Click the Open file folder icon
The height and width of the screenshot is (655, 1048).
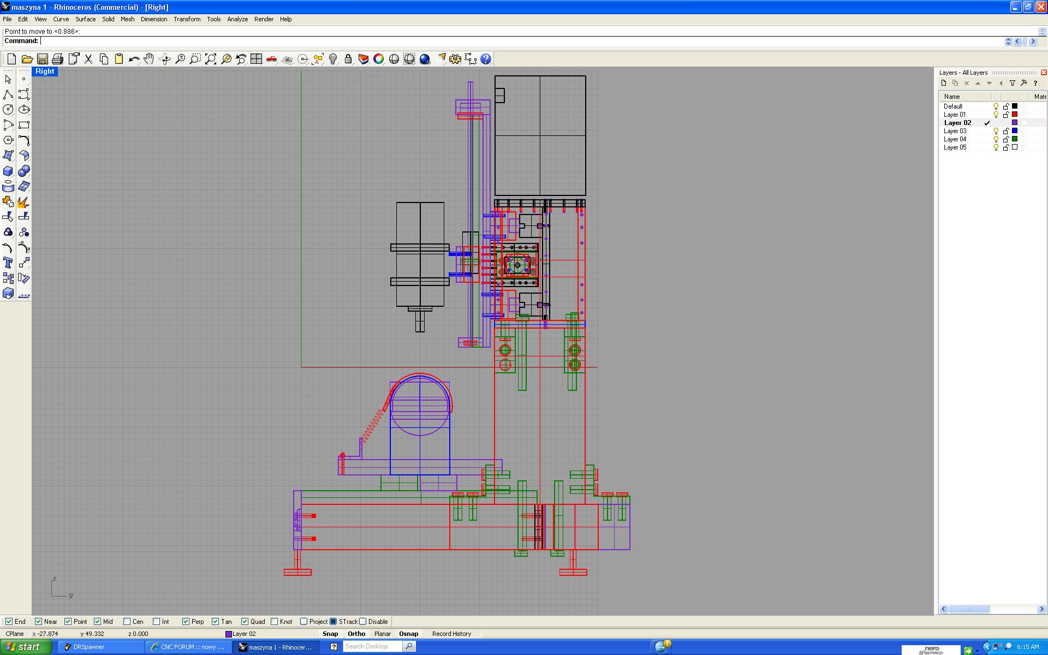(x=27, y=59)
